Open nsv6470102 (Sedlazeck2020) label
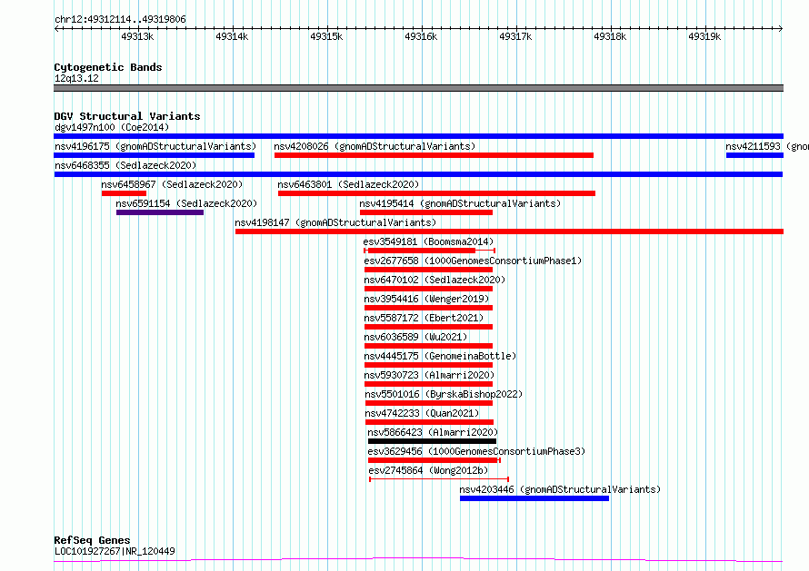The height and width of the screenshot is (571, 809). pos(434,280)
